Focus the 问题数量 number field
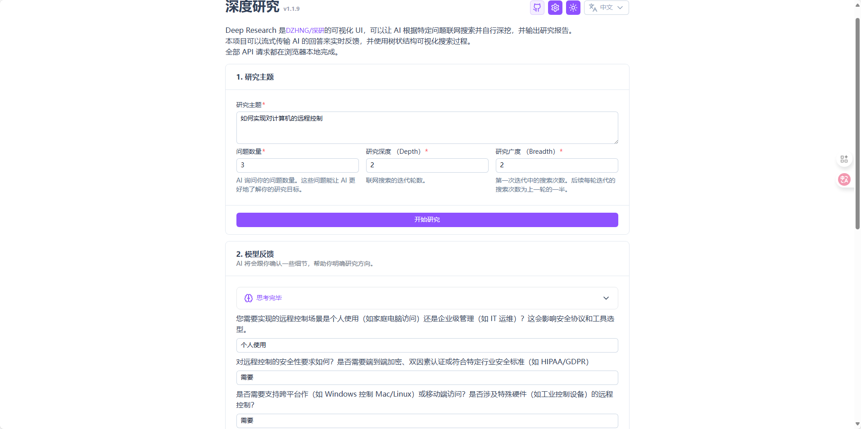This screenshot has height=429, width=861. click(x=297, y=165)
